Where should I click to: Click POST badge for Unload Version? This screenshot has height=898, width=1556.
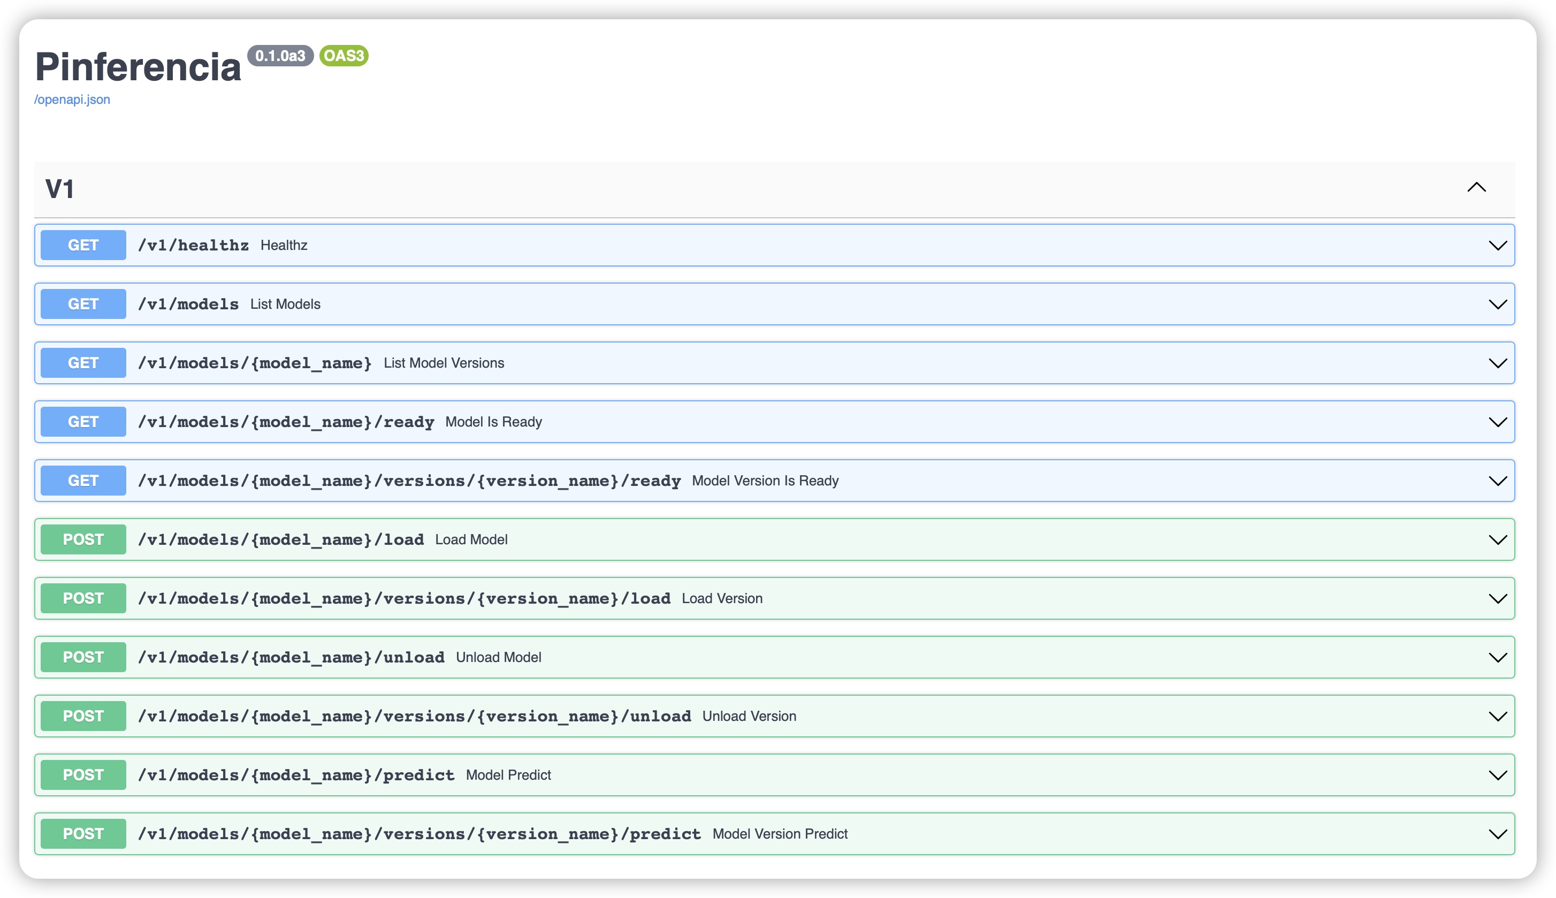click(x=83, y=716)
